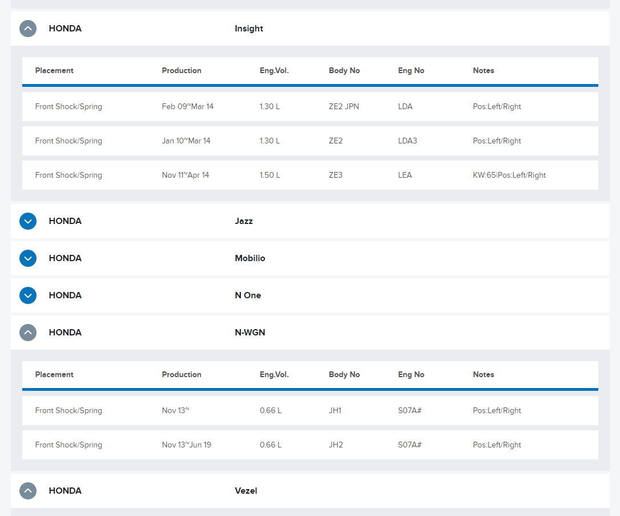Select Front Shock/Spring in ZE3 row
This screenshot has height=516, width=620.
[69, 175]
